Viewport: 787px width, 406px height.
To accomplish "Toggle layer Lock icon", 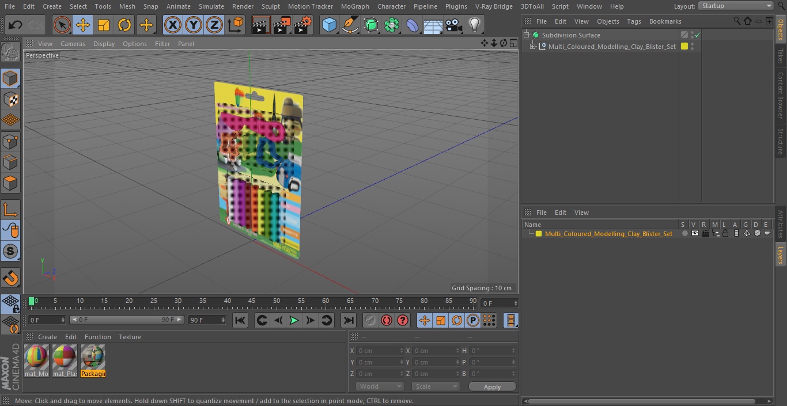I will click(x=726, y=234).
